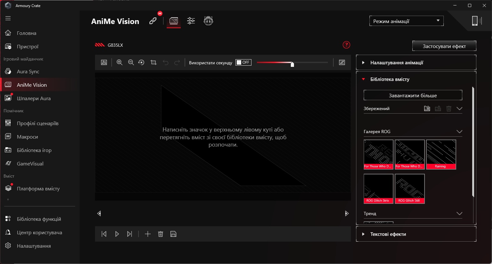Viewport: 492px width, 264px height.
Task: Select the Raining animation thumbnail
Action: (441, 154)
